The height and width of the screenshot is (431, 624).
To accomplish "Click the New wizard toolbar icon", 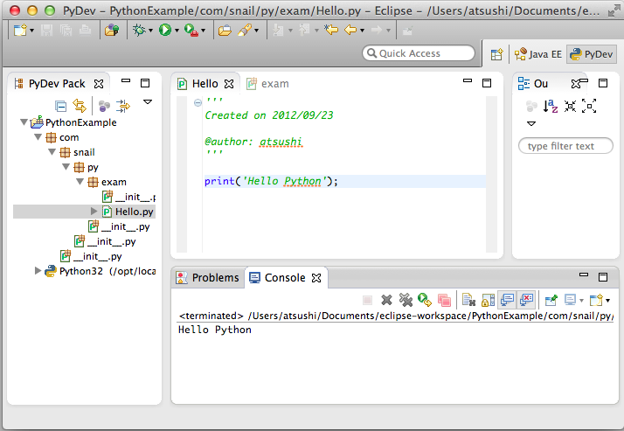I will click(x=21, y=31).
